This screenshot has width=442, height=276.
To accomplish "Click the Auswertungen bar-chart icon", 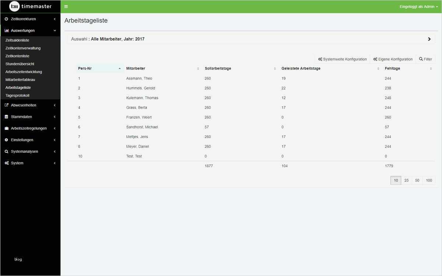I will pos(6,30).
